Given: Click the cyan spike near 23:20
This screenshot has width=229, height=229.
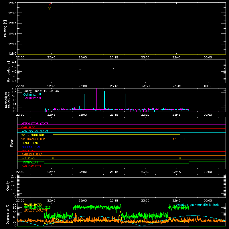Looking at the screenshot, I should 125,101.
